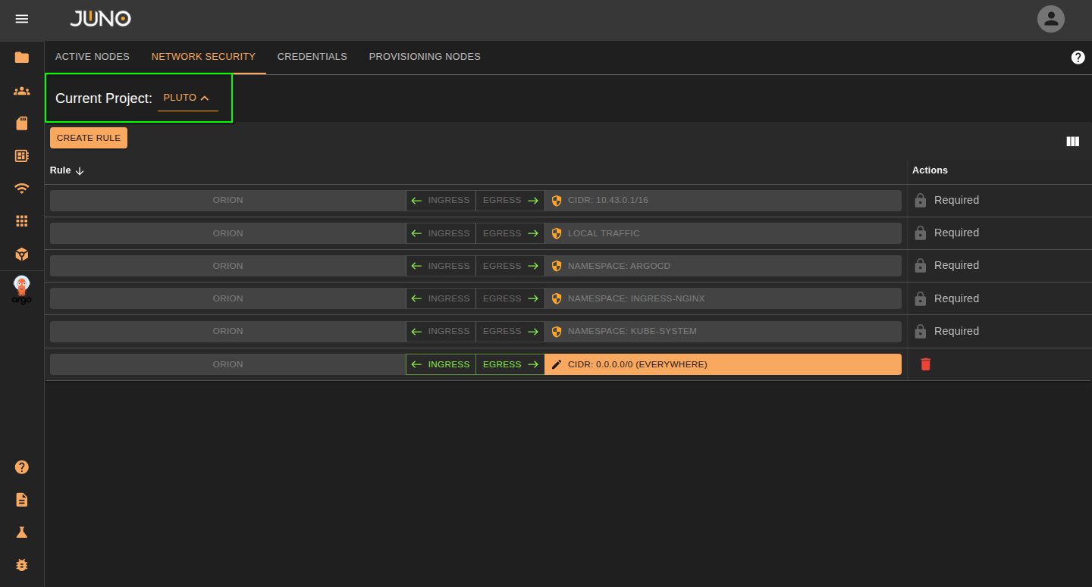The width and height of the screenshot is (1092, 587).
Task: Open the ArgoCD sidebar panel
Action: [21, 289]
